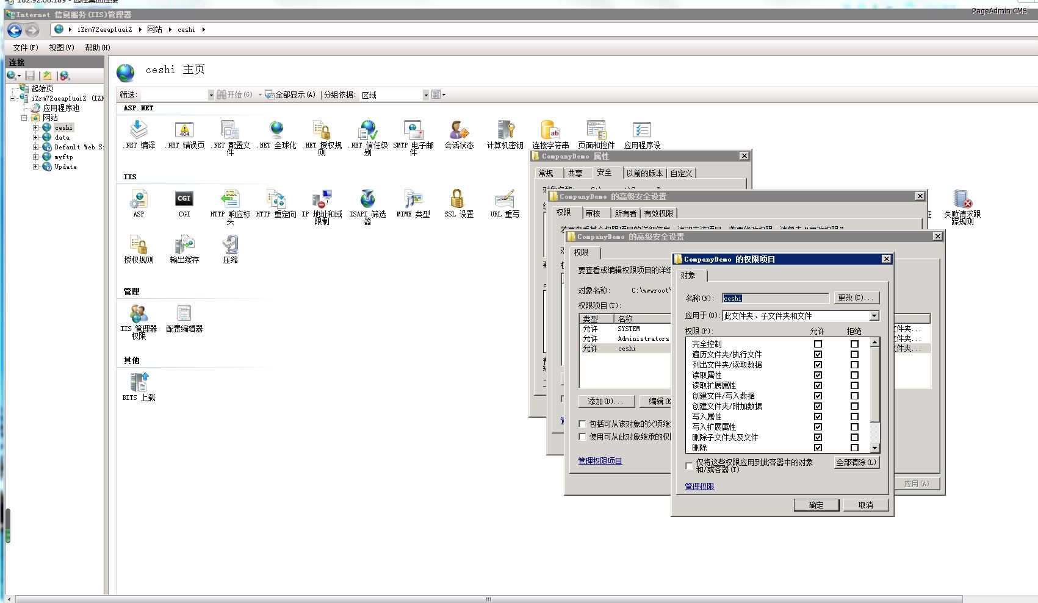Image resolution: width=1038 pixels, height=603 pixels.
Task: Open the 连接字符串 icon
Action: [550, 130]
